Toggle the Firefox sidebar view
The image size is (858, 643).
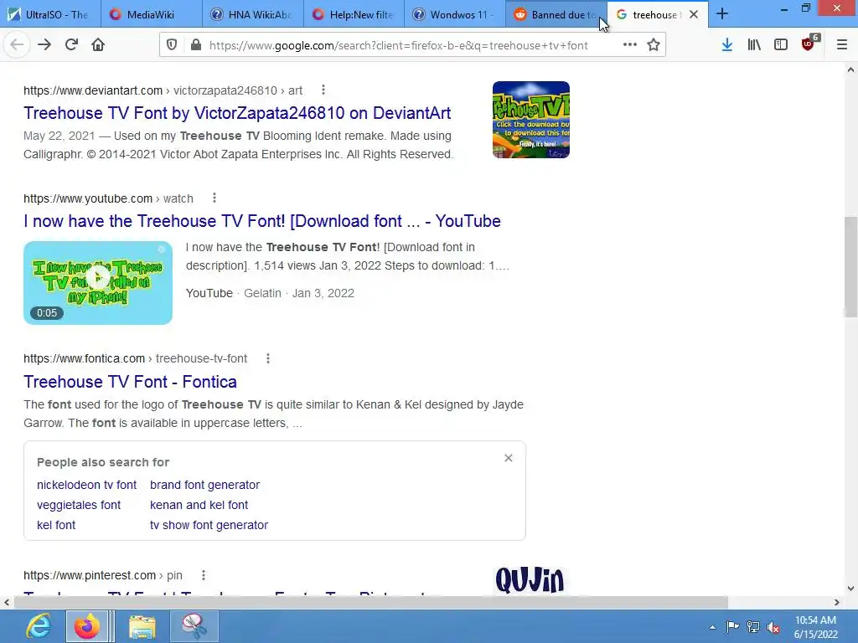[x=781, y=45]
